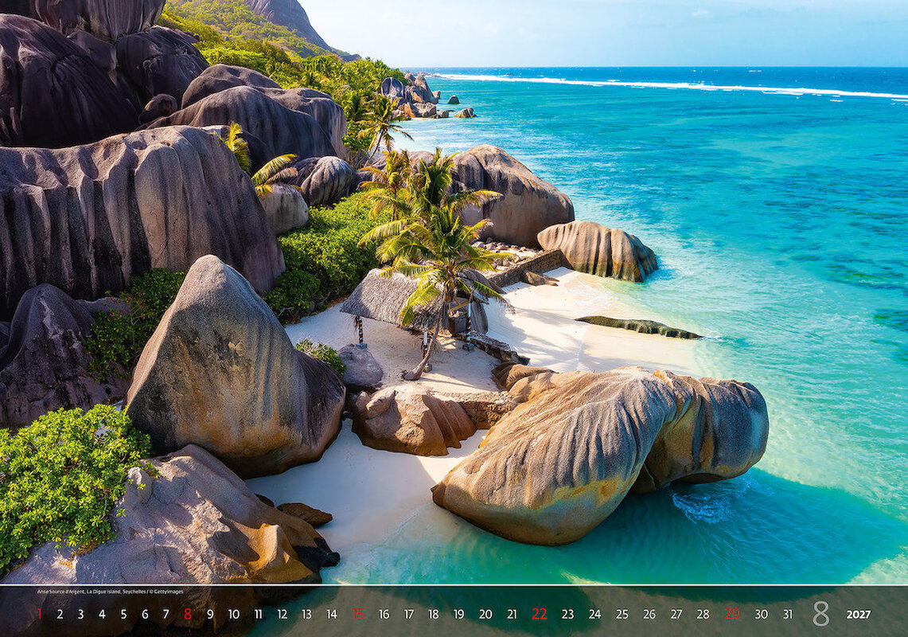The height and width of the screenshot is (637, 908).
Task: Click the year 2027 label
Action: click(858, 615)
